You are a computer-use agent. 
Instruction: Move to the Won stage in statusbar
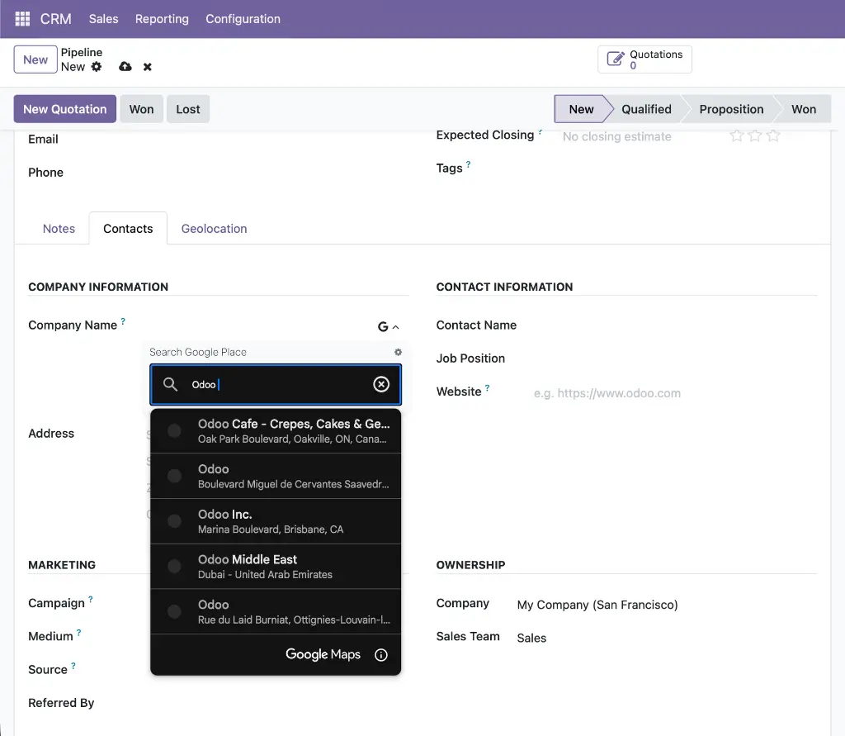click(804, 109)
